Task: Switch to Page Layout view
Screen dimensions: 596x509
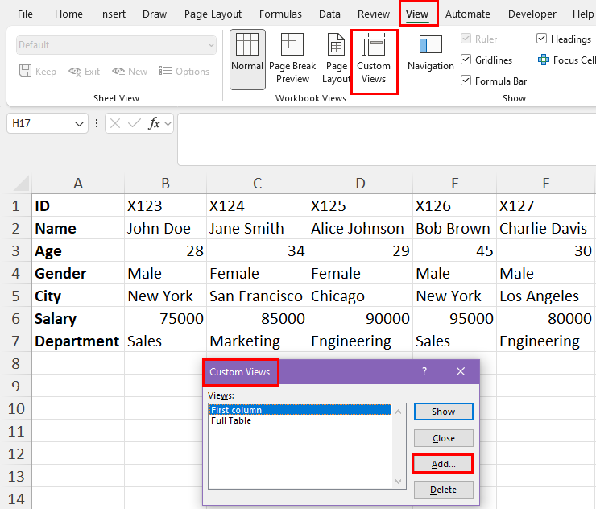Action: pos(336,60)
